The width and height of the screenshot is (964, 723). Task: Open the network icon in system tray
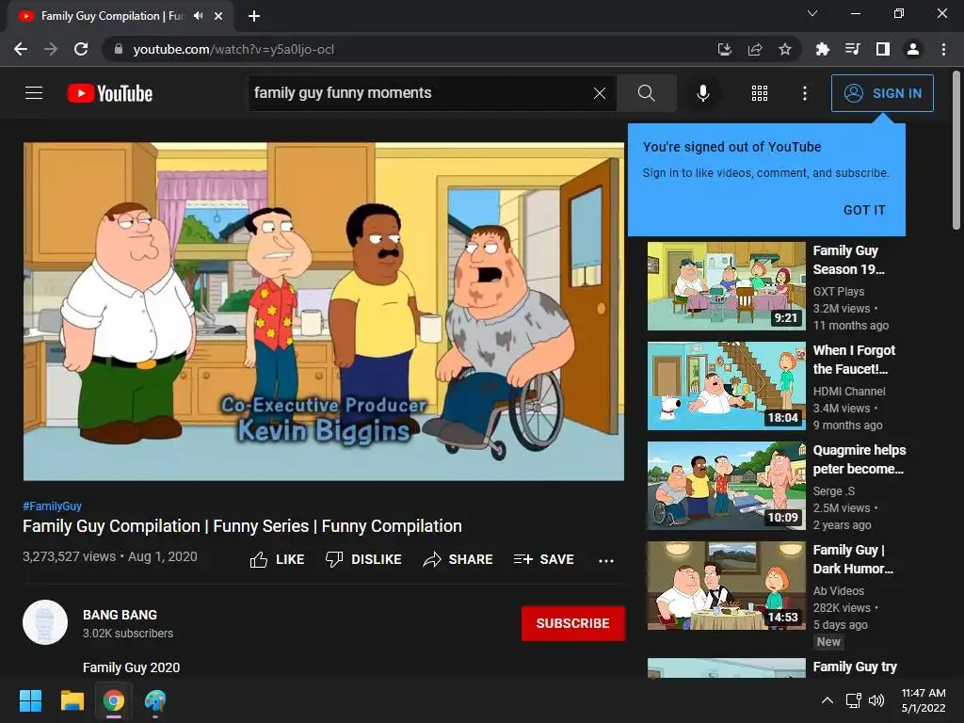853,700
